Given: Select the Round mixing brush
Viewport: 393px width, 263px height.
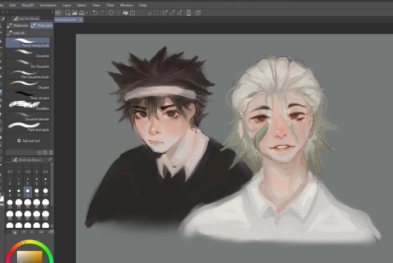Looking at the screenshot, I should (x=28, y=43).
